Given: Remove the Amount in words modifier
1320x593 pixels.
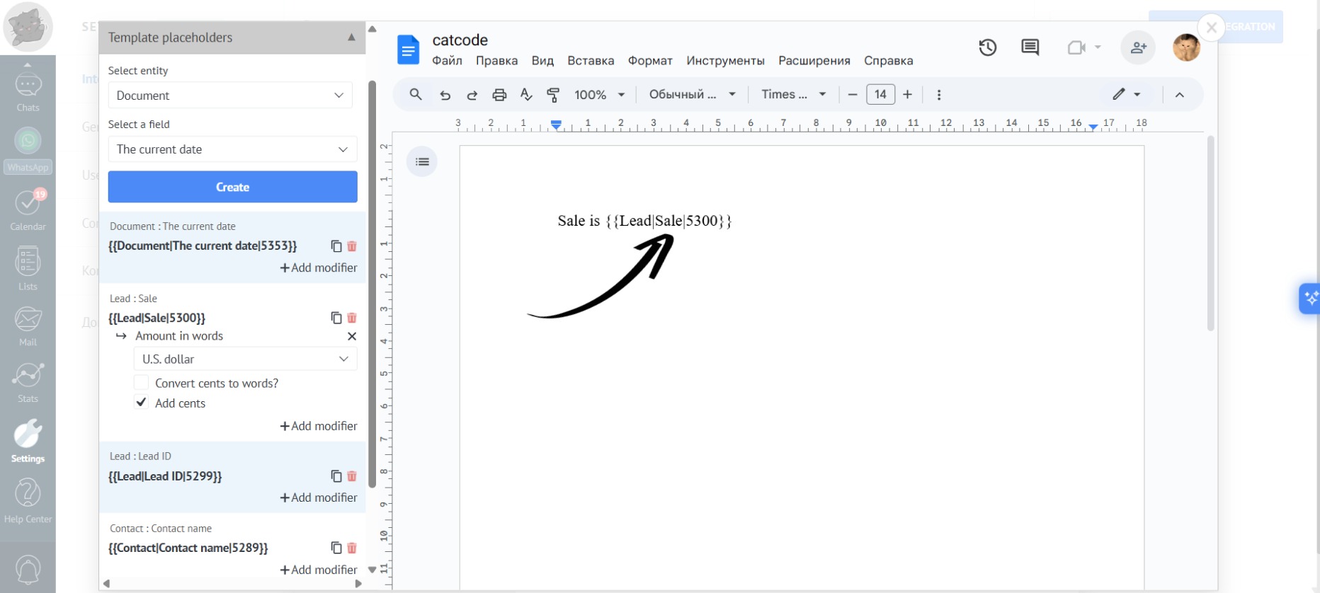Looking at the screenshot, I should 352,336.
